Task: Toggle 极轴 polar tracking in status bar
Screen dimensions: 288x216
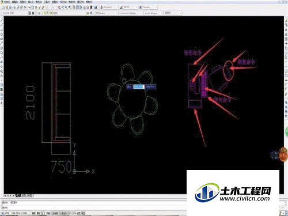Action: pyautogui.click(x=48, y=213)
